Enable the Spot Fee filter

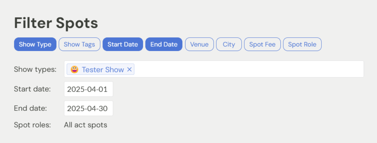tap(262, 45)
